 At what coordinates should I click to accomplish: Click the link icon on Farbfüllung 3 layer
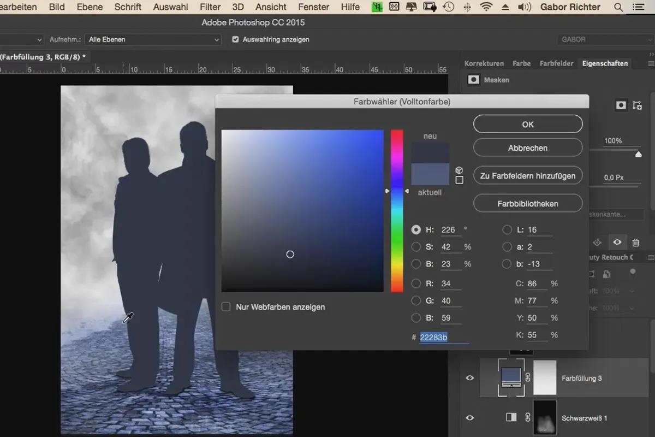(x=528, y=377)
